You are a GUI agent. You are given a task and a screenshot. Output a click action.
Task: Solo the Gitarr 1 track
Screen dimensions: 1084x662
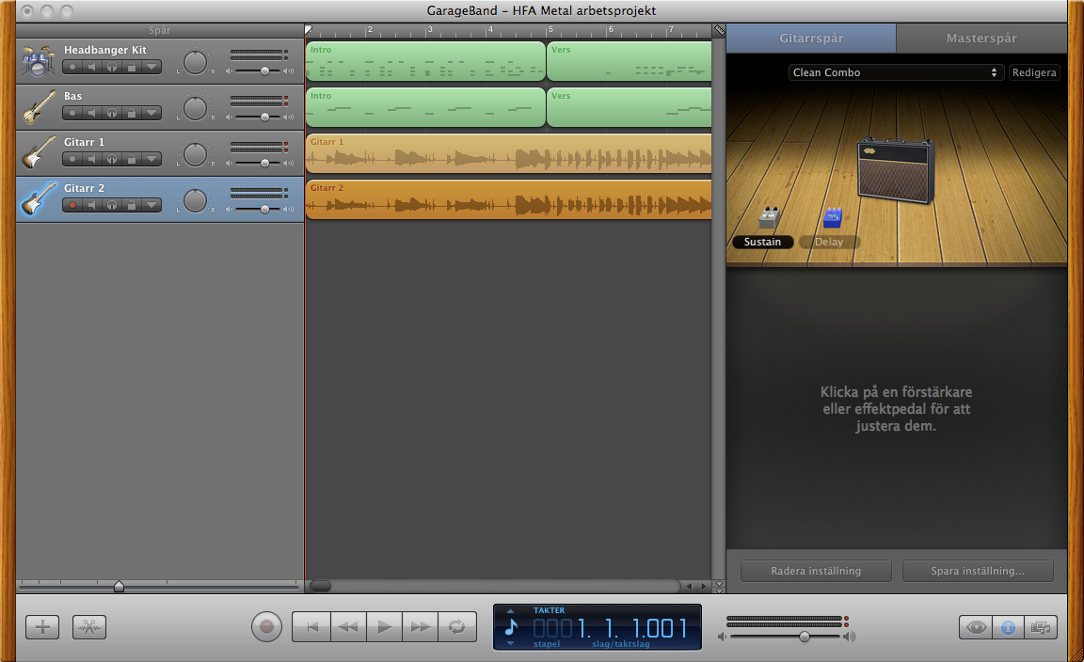[x=112, y=159]
